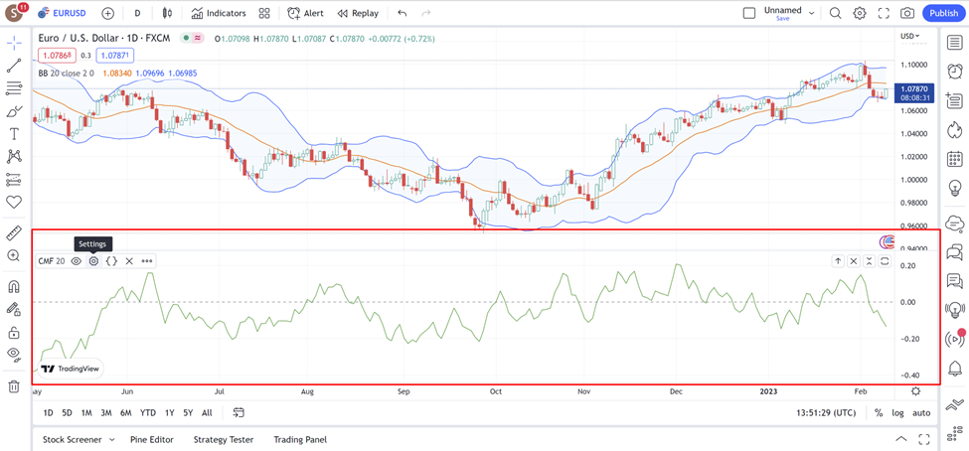
Task: Set chart range to 5D
Action: [x=67, y=412]
